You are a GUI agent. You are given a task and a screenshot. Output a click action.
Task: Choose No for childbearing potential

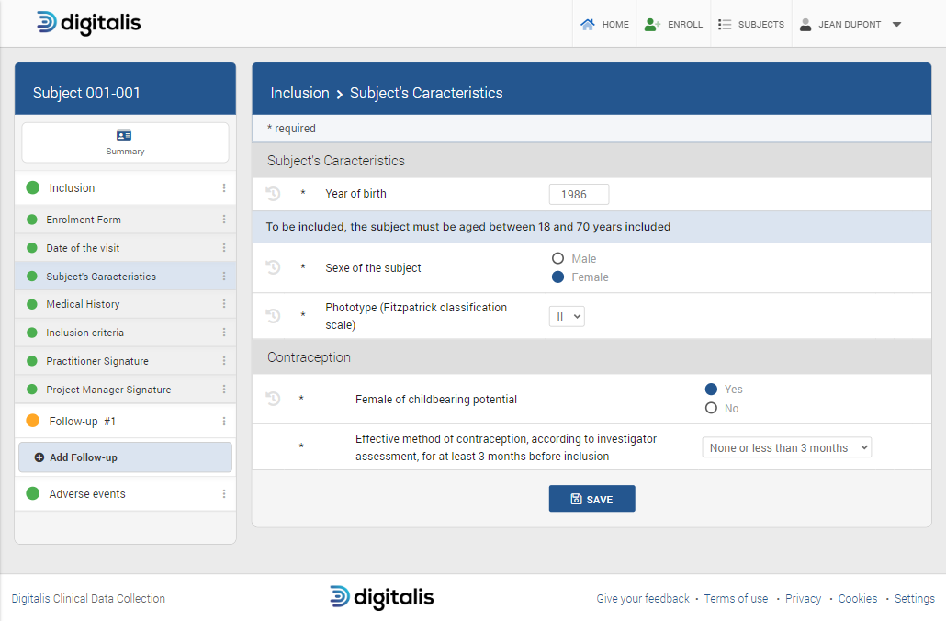[x=711, y=409]
